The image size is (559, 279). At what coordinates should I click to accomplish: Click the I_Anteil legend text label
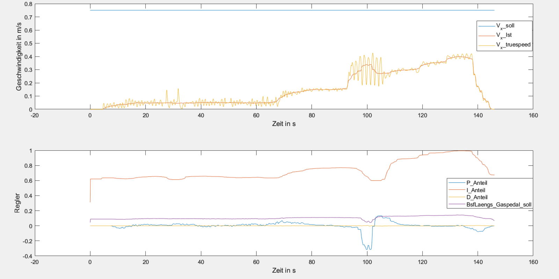coord(475,190)
